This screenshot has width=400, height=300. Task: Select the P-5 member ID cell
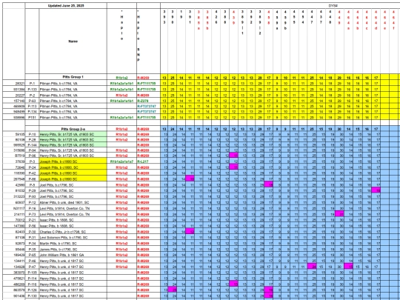(x=32, y=184)
